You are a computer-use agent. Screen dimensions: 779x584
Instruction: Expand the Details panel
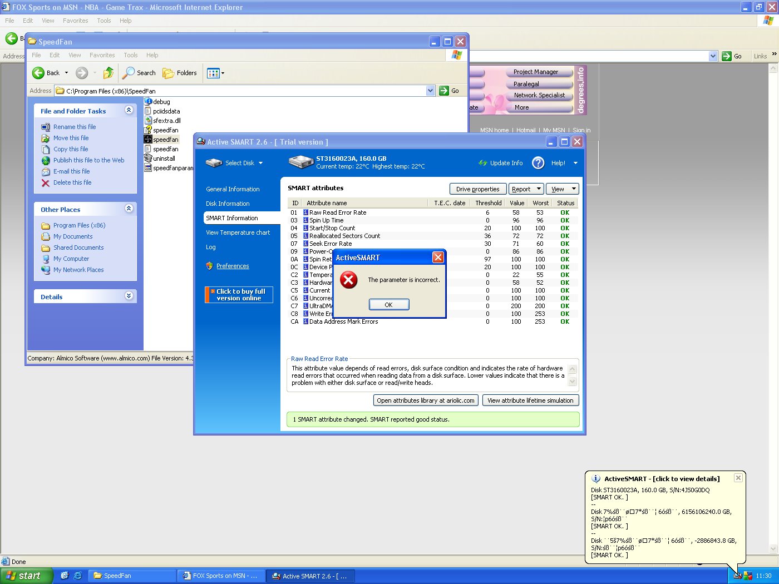(x=129, y=296)
